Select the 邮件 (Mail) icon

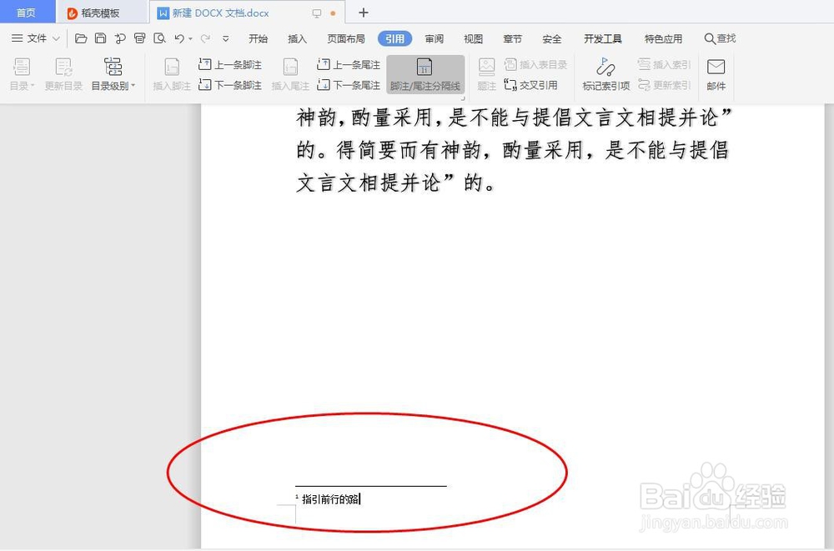(x=716, y=72)
